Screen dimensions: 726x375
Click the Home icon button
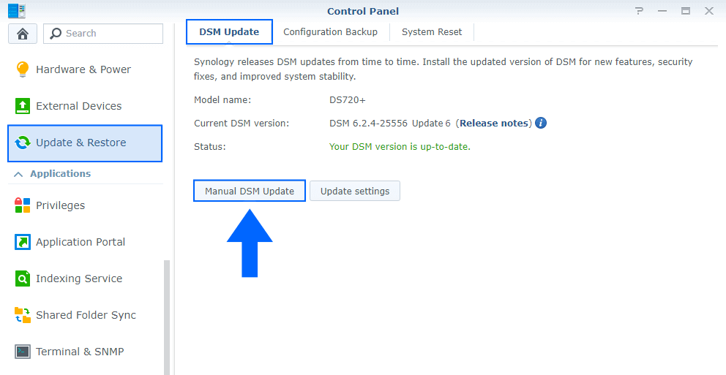(x=23, y=34)
